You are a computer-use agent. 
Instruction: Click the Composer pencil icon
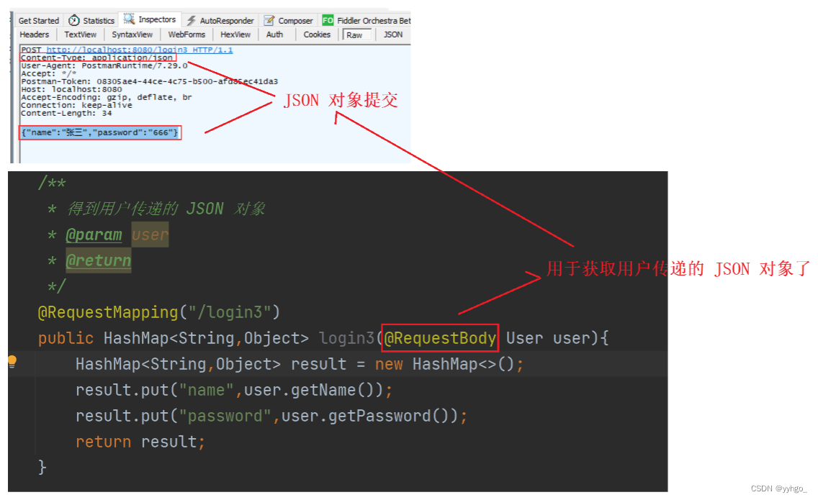(269, 20)
